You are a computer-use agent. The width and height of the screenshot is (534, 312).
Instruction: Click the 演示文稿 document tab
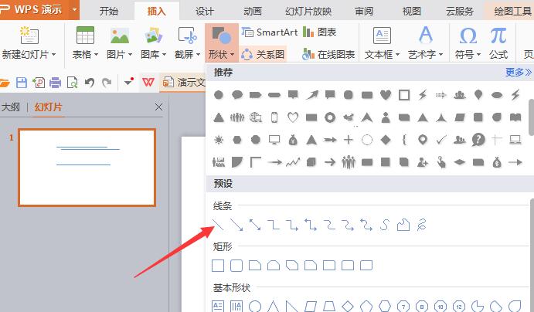(x=183, y=82)
